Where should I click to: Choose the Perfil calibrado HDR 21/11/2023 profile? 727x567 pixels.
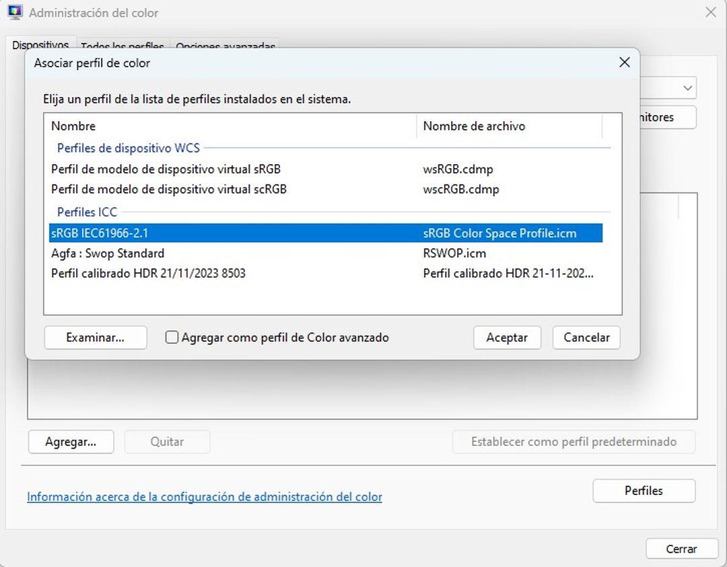148,273
